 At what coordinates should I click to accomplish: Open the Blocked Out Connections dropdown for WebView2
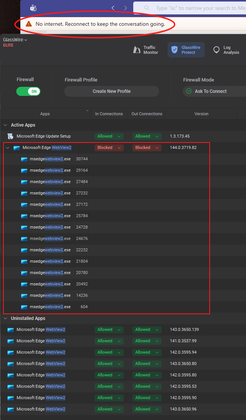point(147,147)
